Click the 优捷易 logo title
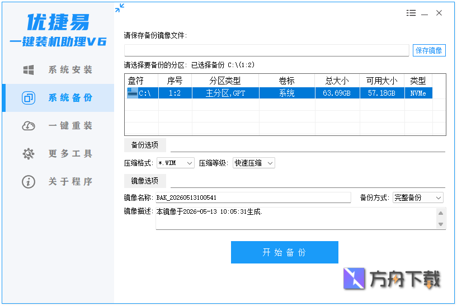 [58, 22]
